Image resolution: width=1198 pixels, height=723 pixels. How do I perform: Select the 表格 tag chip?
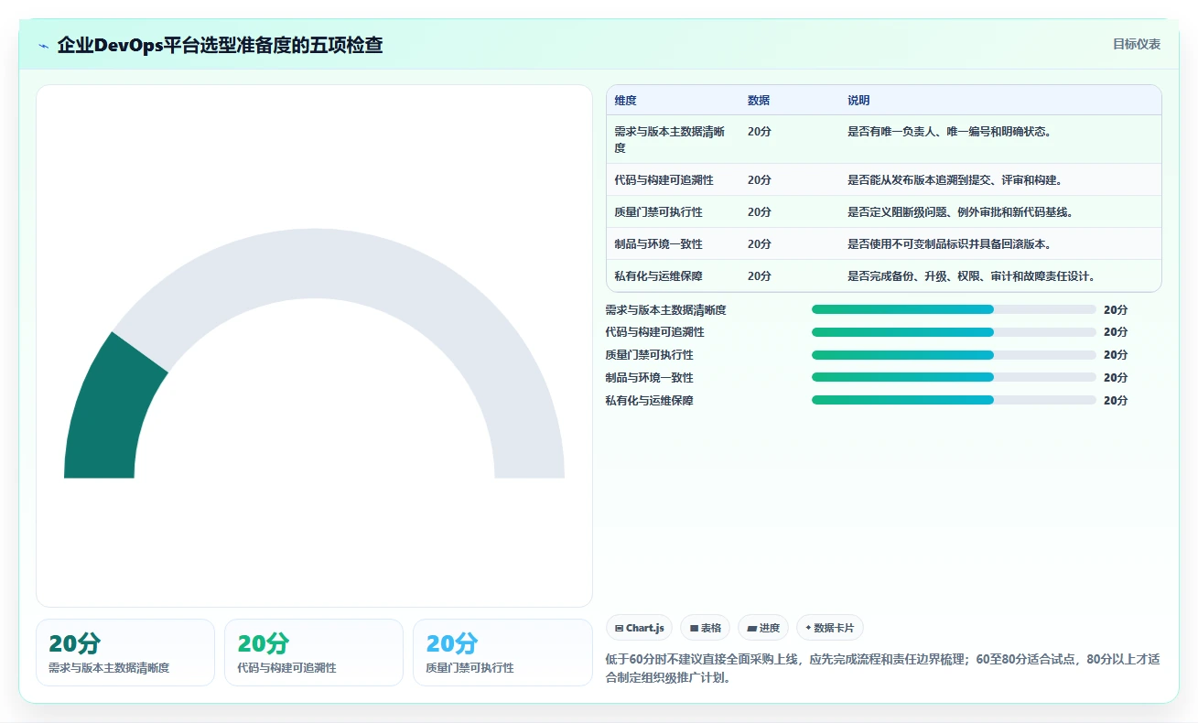click(x=706, y=628)
